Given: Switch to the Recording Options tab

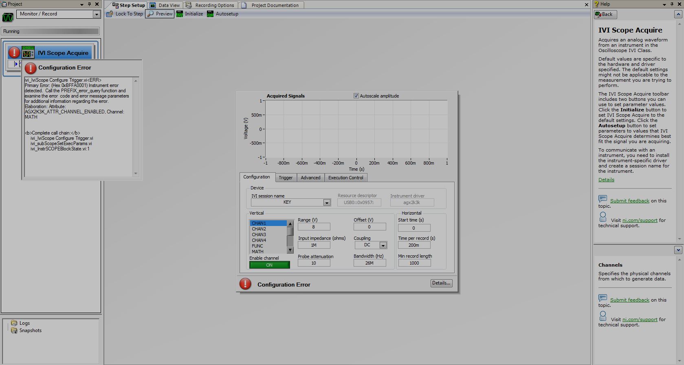Looking at the screenshot, I should [x=211, y=5].
